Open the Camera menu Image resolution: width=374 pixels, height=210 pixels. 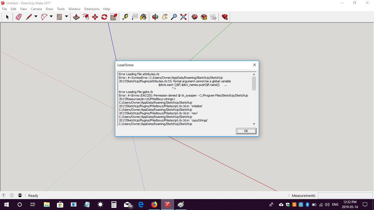pos(36,9)
